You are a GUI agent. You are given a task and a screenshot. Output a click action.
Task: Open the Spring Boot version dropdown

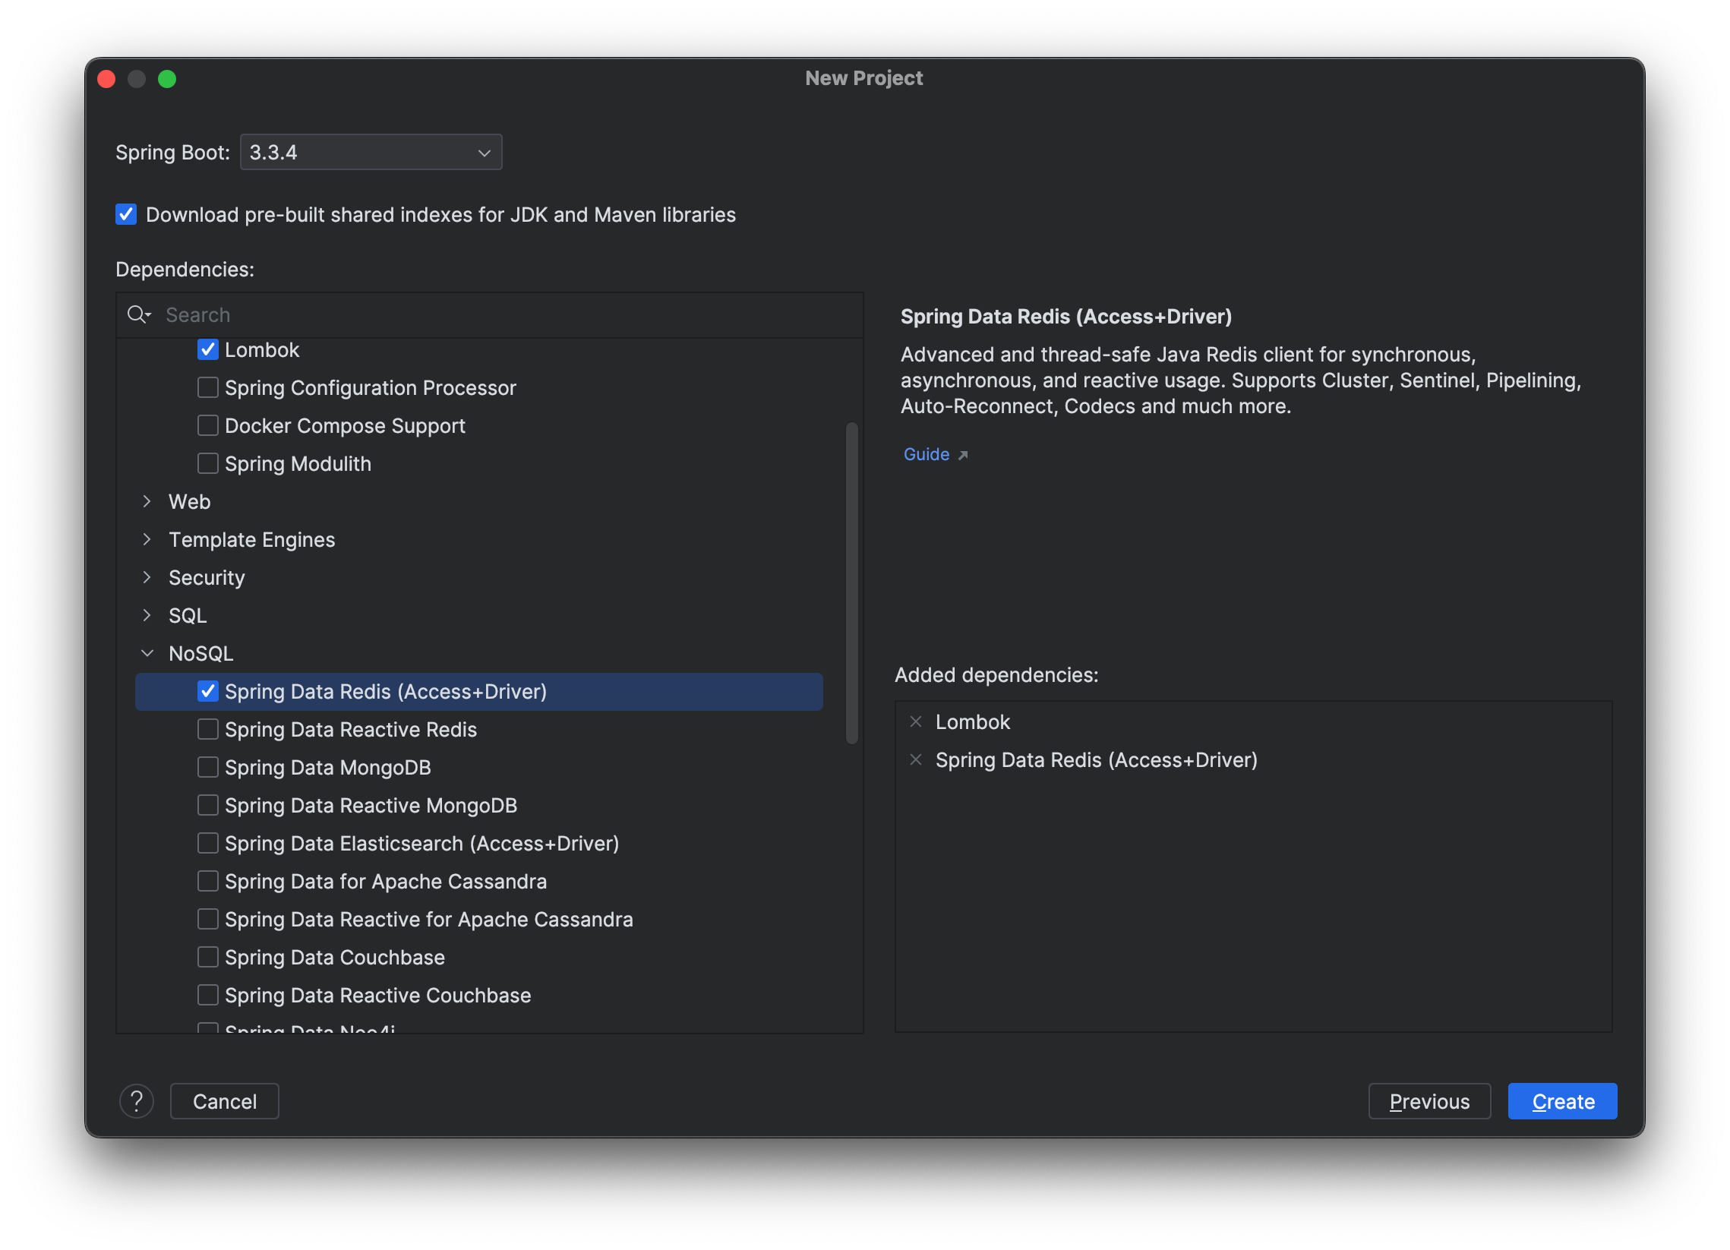371,153
